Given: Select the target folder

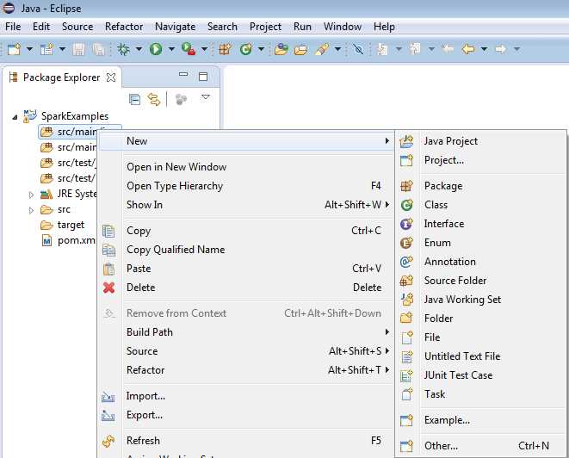Looking at the screenshot, I should (x=63, y=225).
